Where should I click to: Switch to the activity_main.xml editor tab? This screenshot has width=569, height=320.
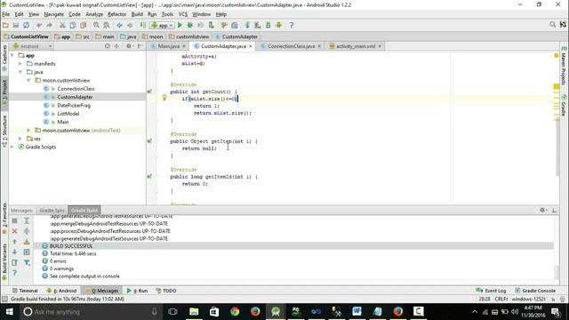(356, 46)
